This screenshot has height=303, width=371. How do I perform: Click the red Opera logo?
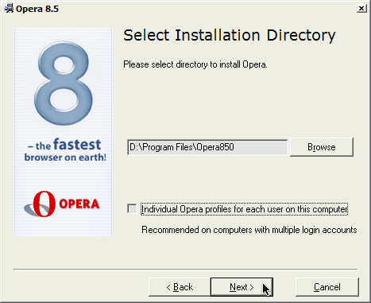point(62,204)
